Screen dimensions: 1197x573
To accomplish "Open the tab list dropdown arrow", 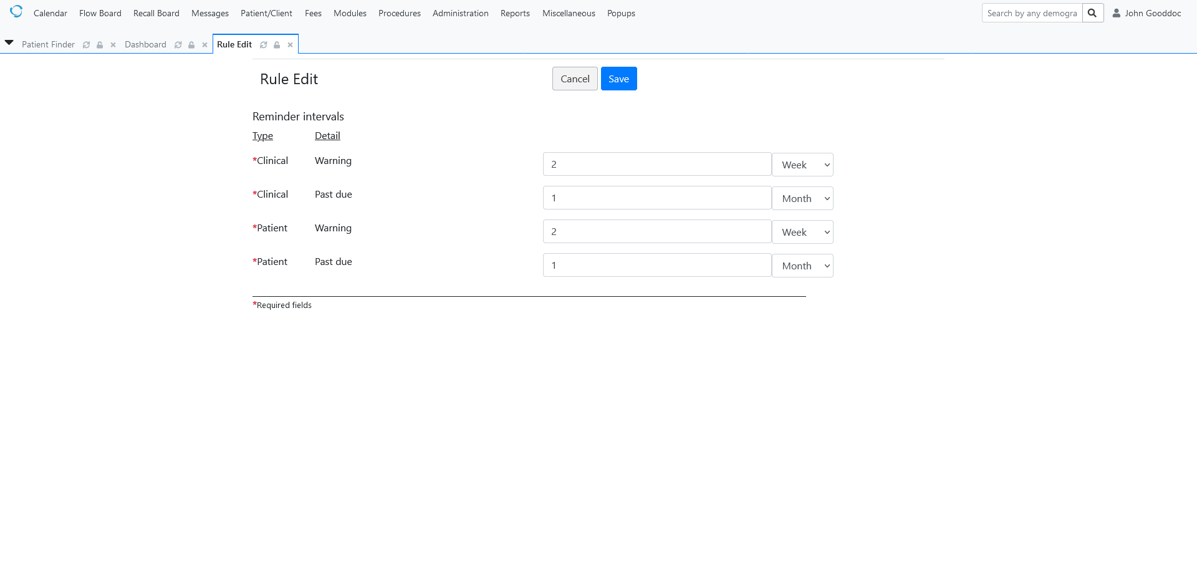I will 9,42.
